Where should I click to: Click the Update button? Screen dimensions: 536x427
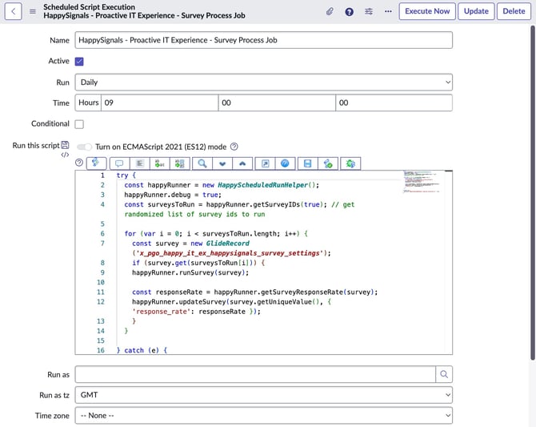(476, 11)
